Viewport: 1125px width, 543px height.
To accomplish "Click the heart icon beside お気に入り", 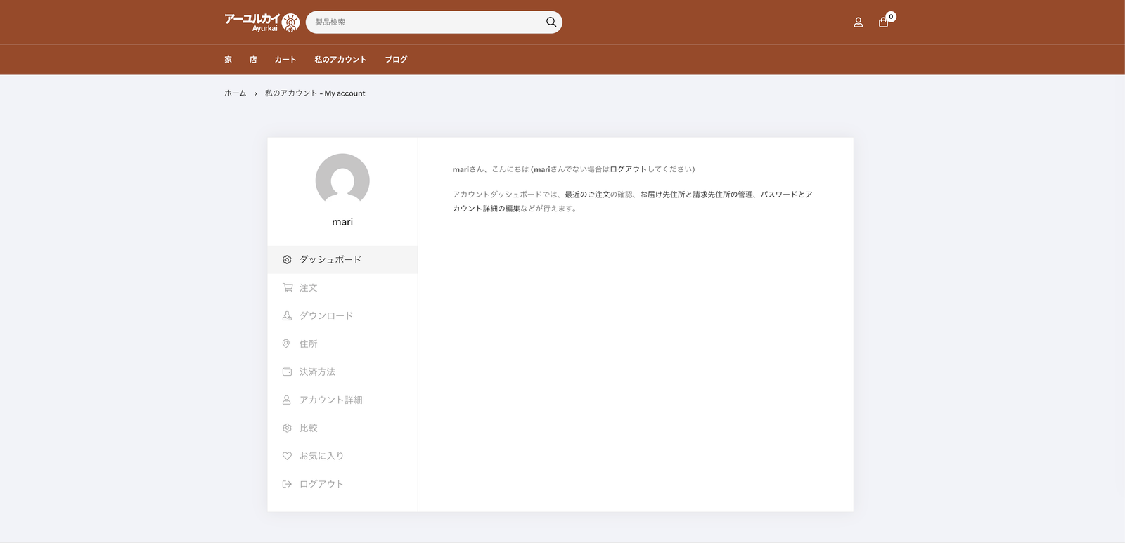I will pos(287,457).
